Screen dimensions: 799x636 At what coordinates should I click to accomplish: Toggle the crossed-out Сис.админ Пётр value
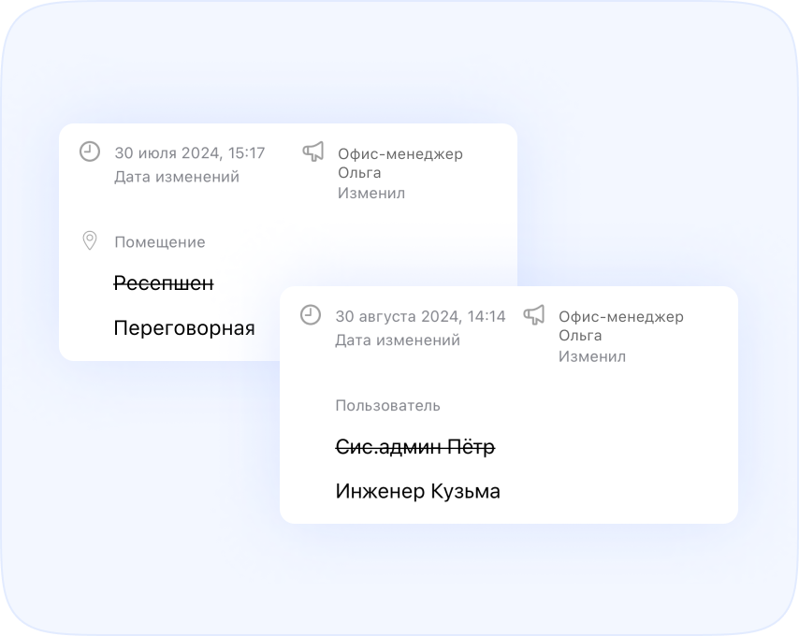pyautogui.click(x=415, y=447)
